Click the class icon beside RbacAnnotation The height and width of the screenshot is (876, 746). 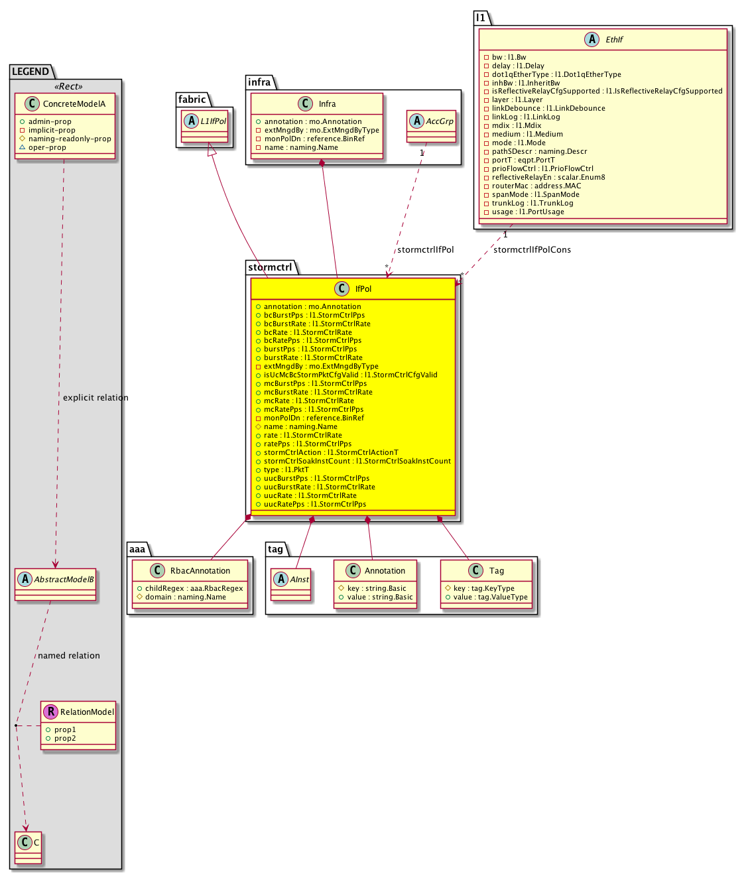click(157, 570)
